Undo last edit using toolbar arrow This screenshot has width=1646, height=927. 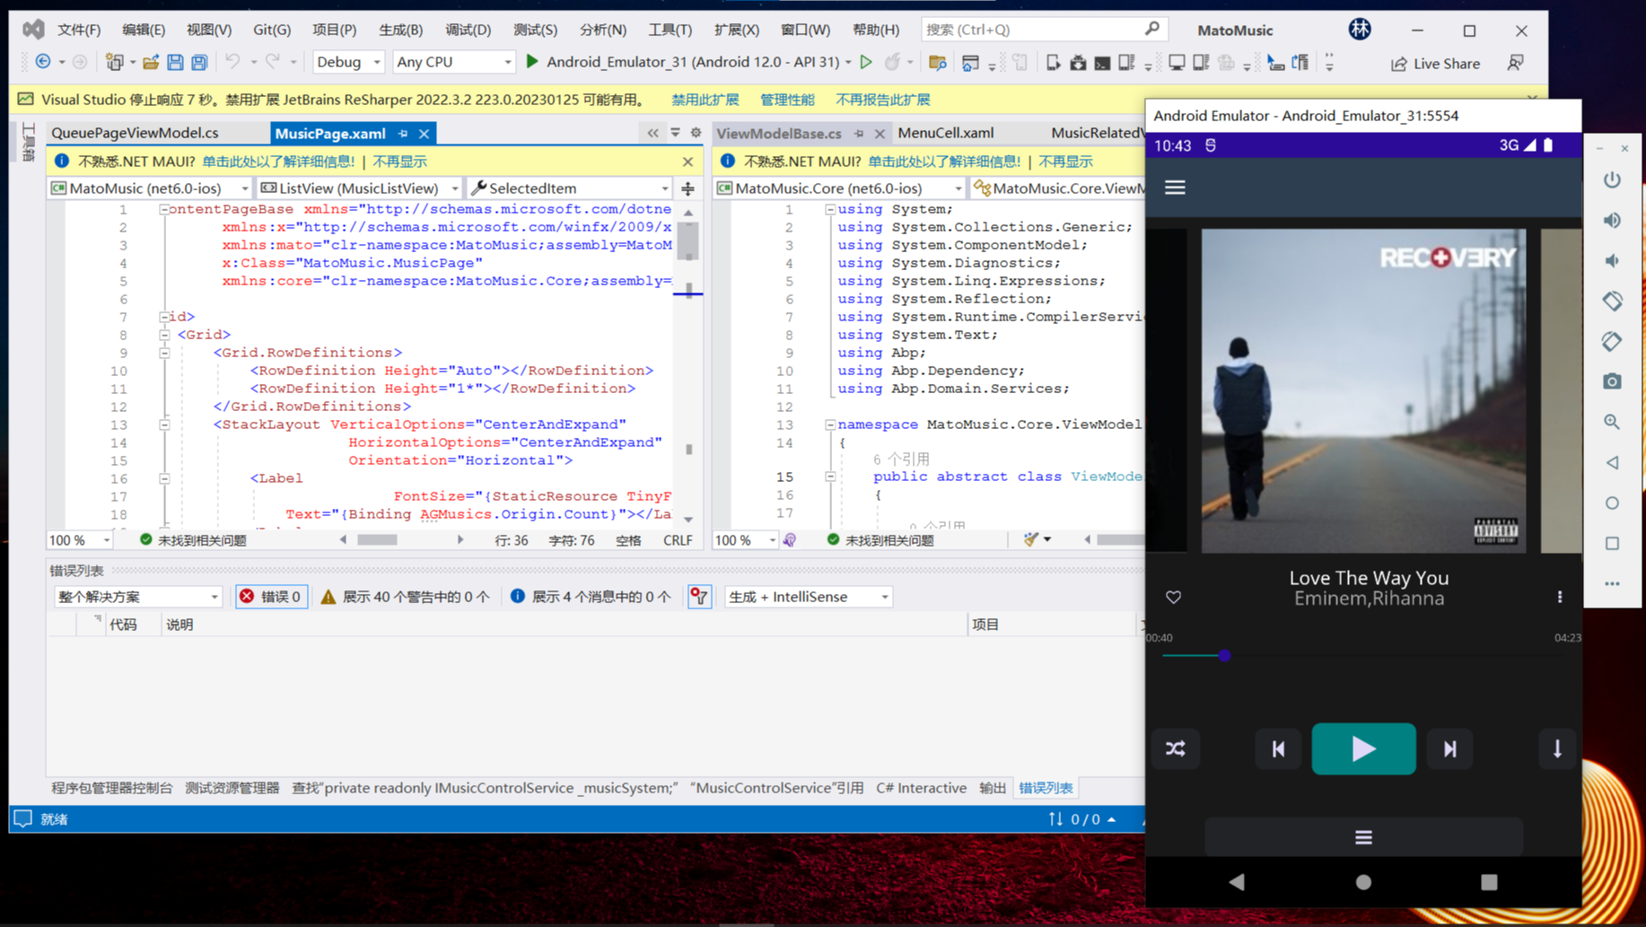click(232, 62)
